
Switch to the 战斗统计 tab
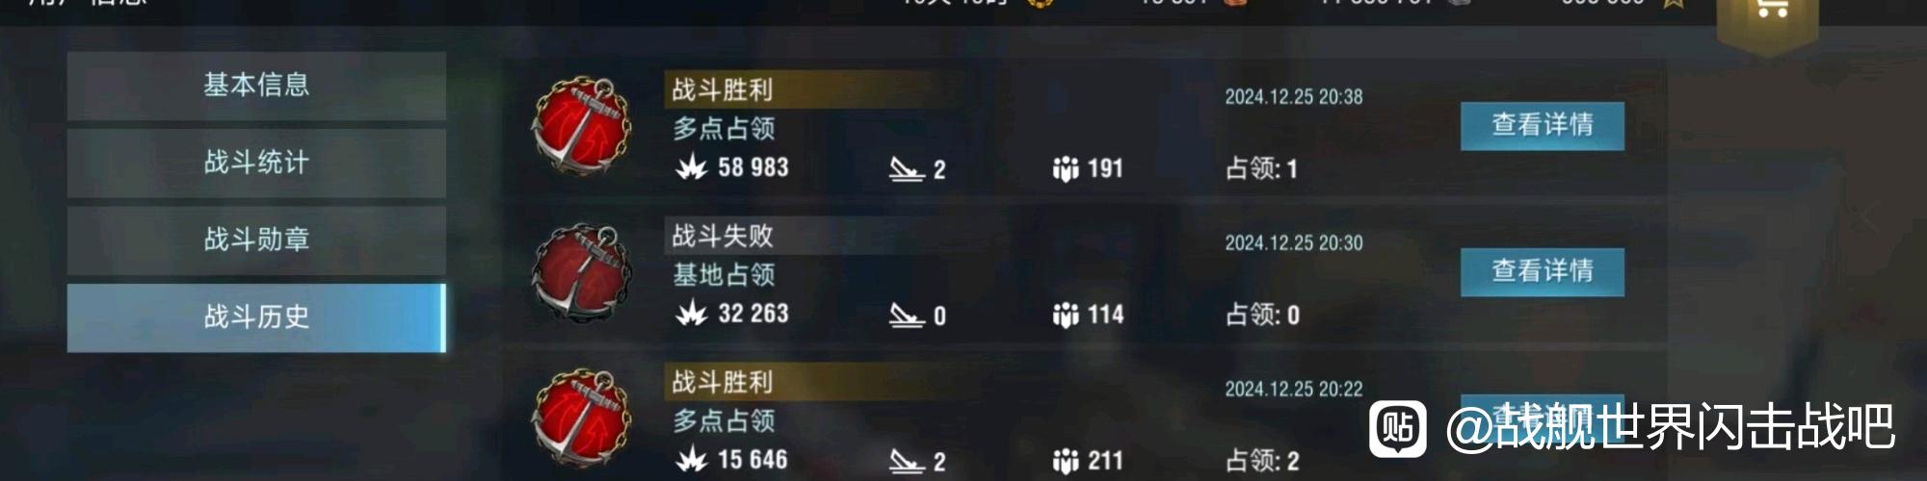(x=256, y=163)
